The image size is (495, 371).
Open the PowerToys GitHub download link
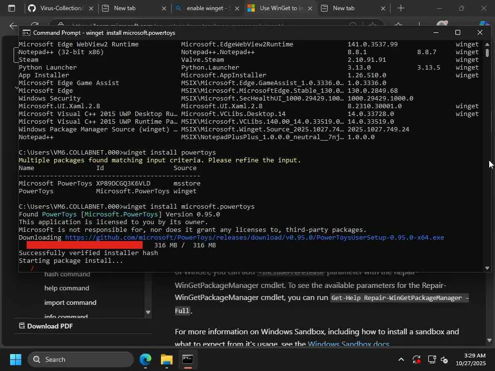pos(254,238)
